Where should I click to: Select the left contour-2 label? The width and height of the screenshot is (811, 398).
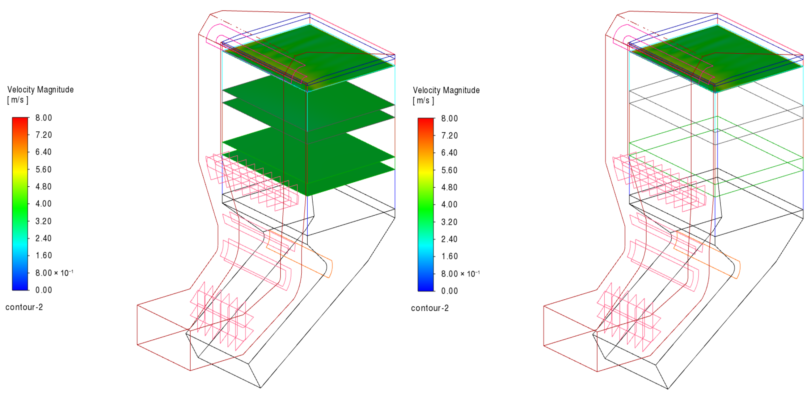[x=24, y=307]
